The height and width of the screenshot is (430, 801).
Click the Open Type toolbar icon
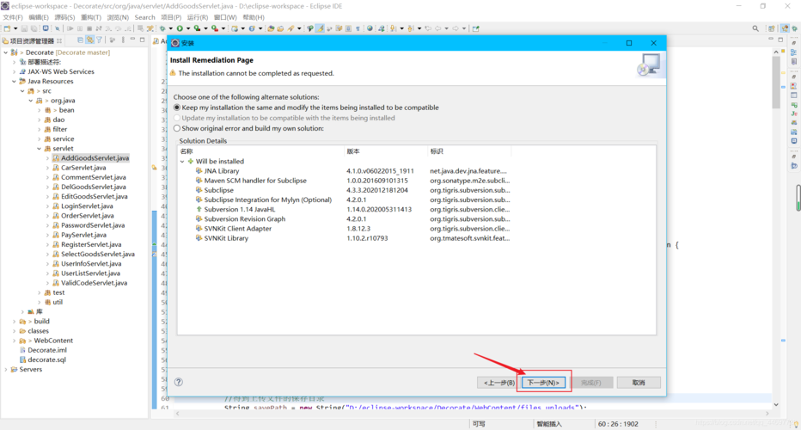[271, 28]
